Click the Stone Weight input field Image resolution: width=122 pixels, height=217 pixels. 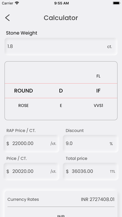[61, 47]
